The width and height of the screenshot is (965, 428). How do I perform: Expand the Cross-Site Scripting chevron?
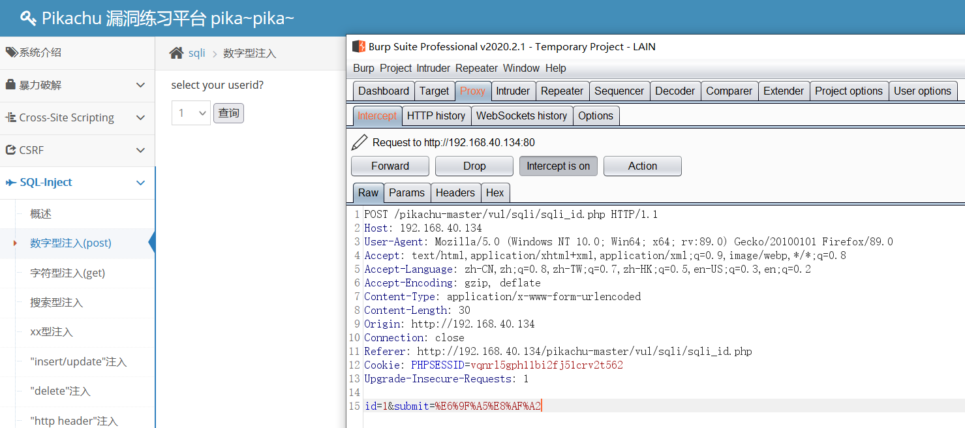(140, 117)
